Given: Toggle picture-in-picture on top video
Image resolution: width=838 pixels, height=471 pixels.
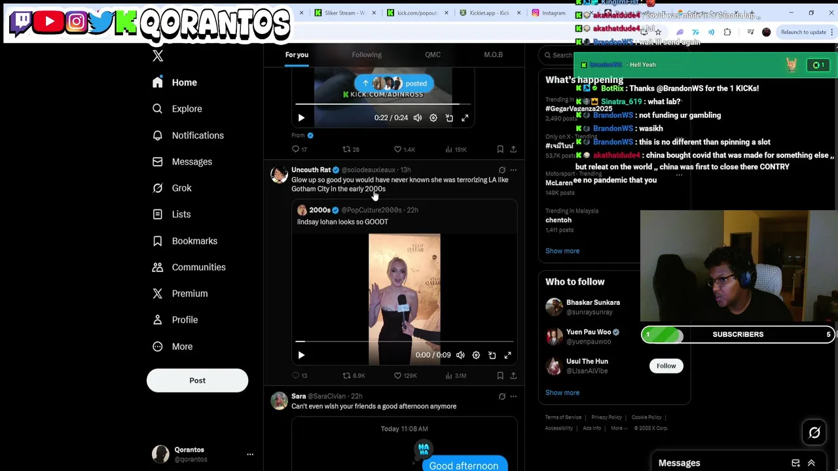Looking at the screenshot, I should point(449,118).
